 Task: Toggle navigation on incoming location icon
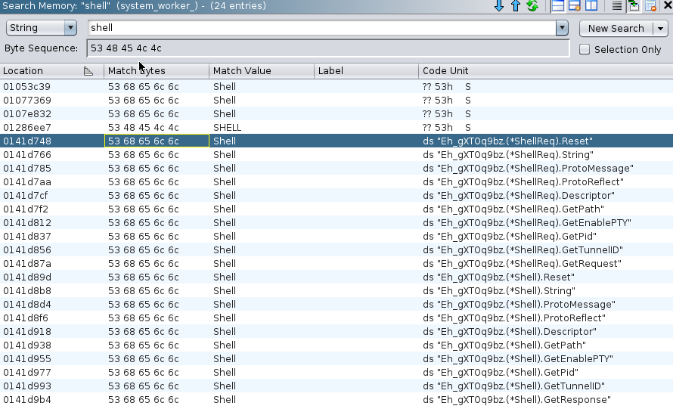(x=634, y=5)
